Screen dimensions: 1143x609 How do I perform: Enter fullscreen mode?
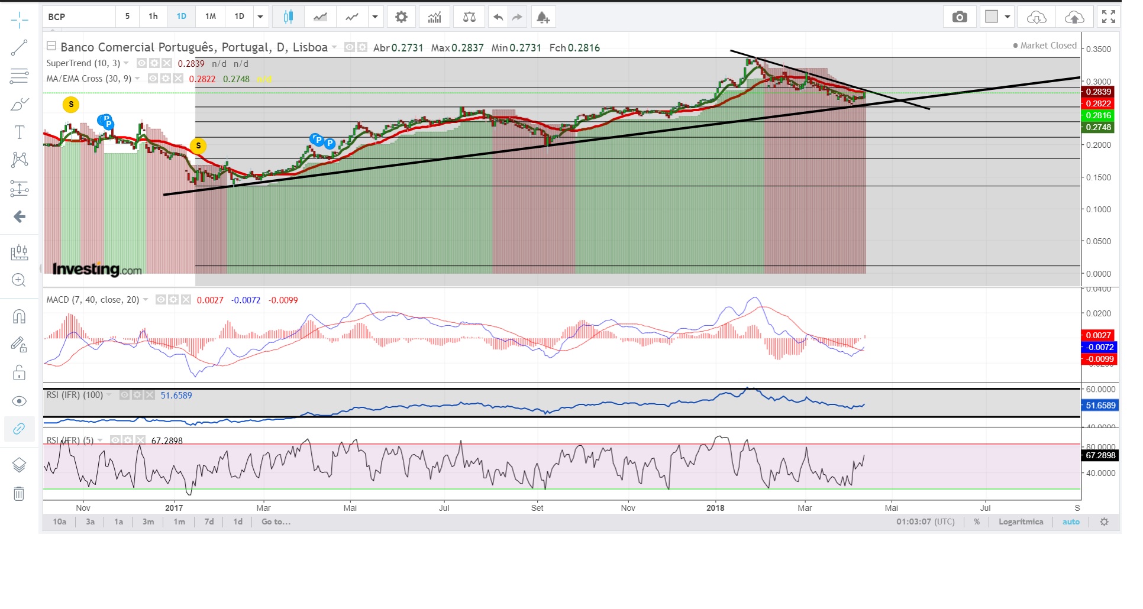click(x=1109, y=17)
